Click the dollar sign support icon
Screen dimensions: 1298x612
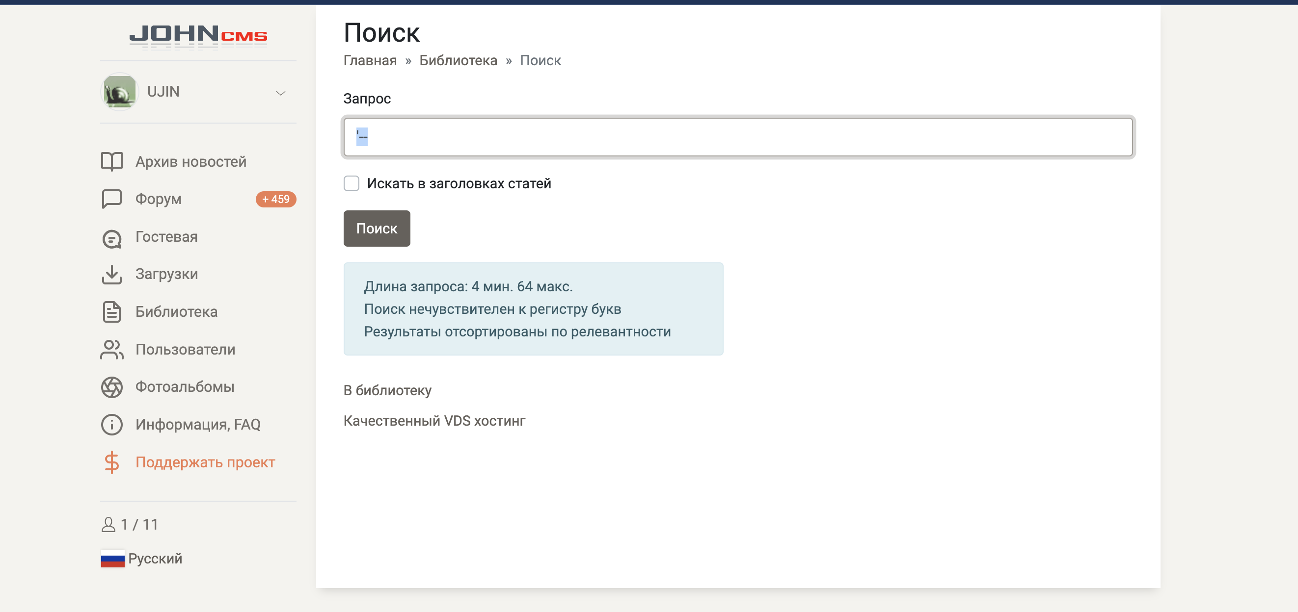[111, 462]
